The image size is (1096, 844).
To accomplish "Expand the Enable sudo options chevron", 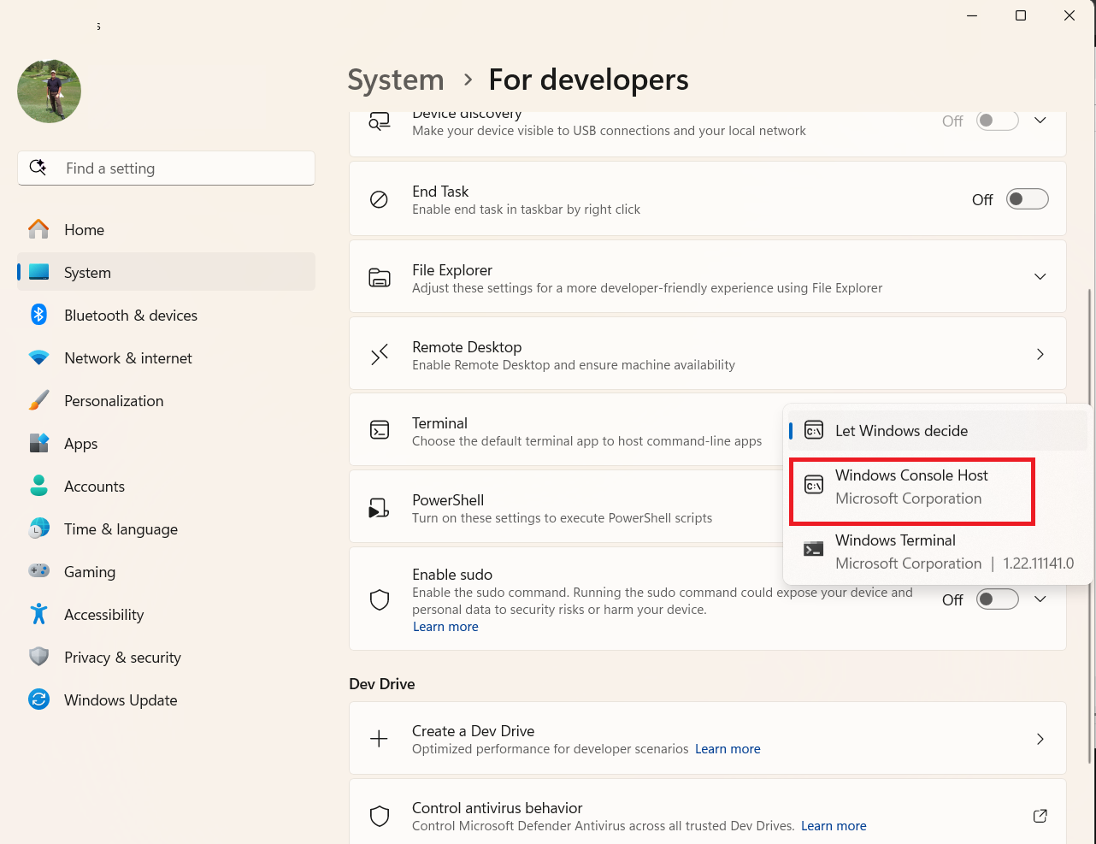I will 1040,599.
